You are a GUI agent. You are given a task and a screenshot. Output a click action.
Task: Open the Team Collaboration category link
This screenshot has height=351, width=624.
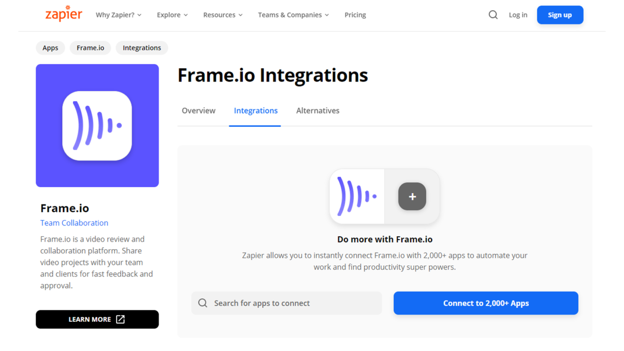[74, 222]
